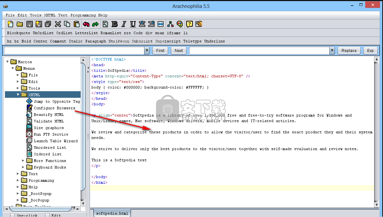The width and height of the screenshot is (383, 217).
Task: Open the color palette icon
Action: click(x=180, y=24)
